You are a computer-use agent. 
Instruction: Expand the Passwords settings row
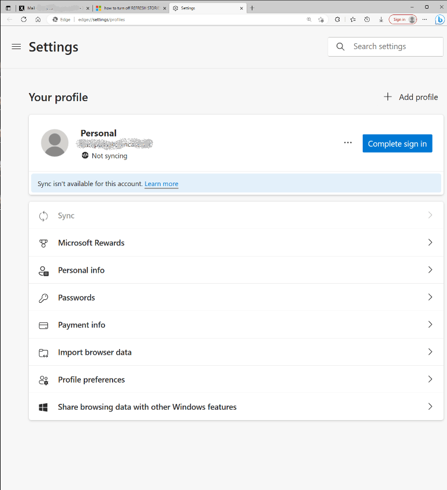[236, 298]
